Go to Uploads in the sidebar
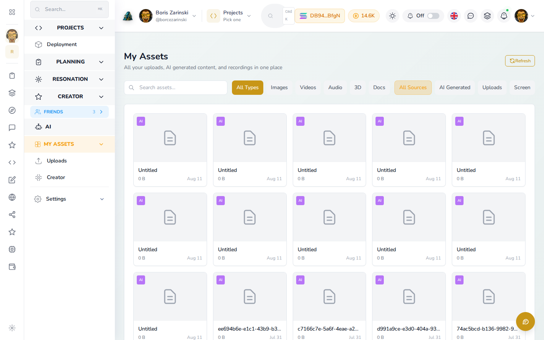 [x=70, y=161]
